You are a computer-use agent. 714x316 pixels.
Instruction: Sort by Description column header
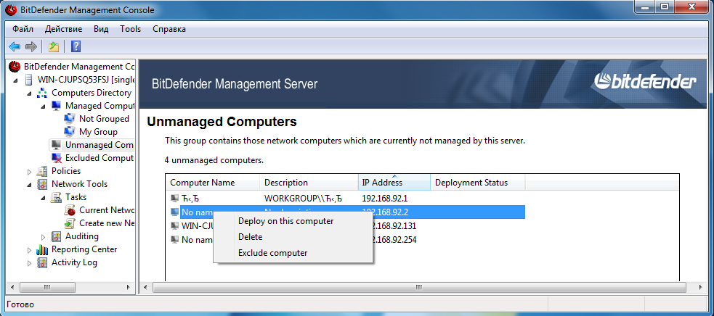coord(309,183)
